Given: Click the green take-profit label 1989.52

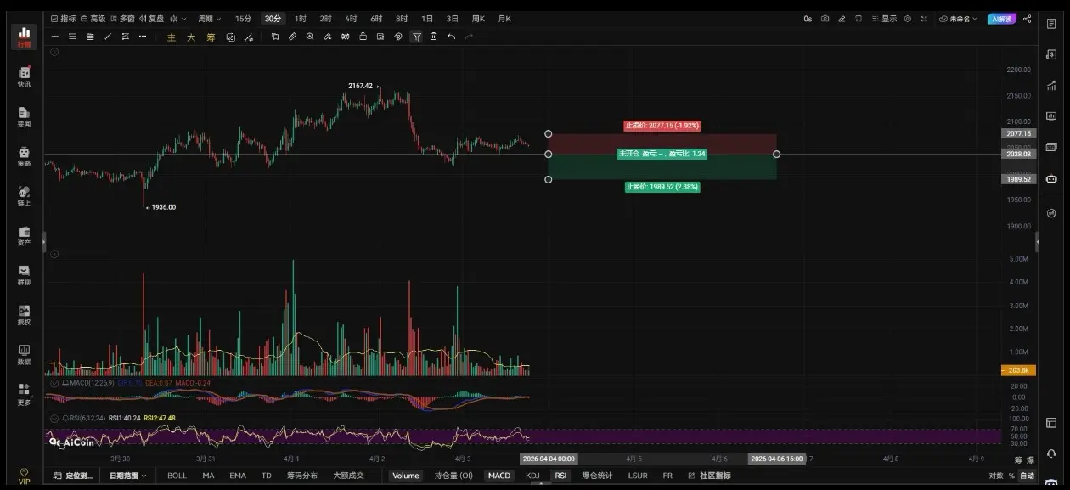Looking at the screenshot, I should [662, 187].
